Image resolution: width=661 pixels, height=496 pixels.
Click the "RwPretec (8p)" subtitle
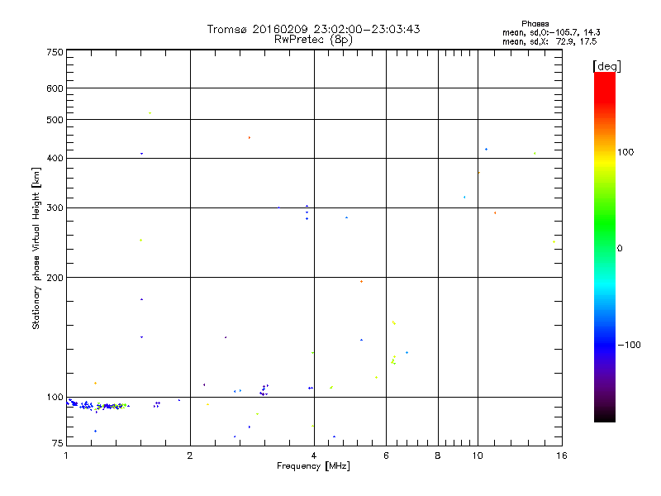[313, 40]
